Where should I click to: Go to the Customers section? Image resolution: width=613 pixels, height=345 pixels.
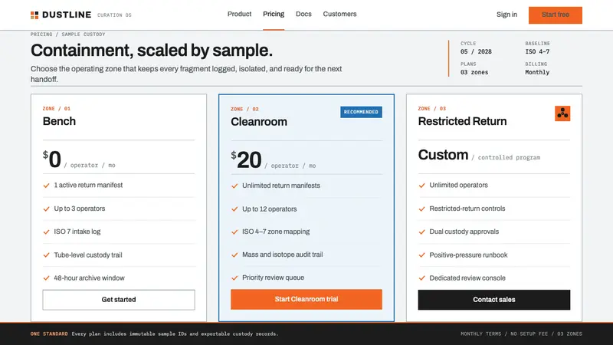(x=339, y=14)
